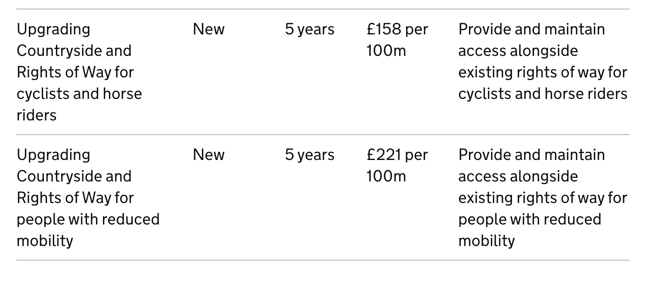This screenshot has height=289, width=664.
Task: Click the "£221 per 100m" payment cell
Action: pyautogui.click(x=397, y=166)
